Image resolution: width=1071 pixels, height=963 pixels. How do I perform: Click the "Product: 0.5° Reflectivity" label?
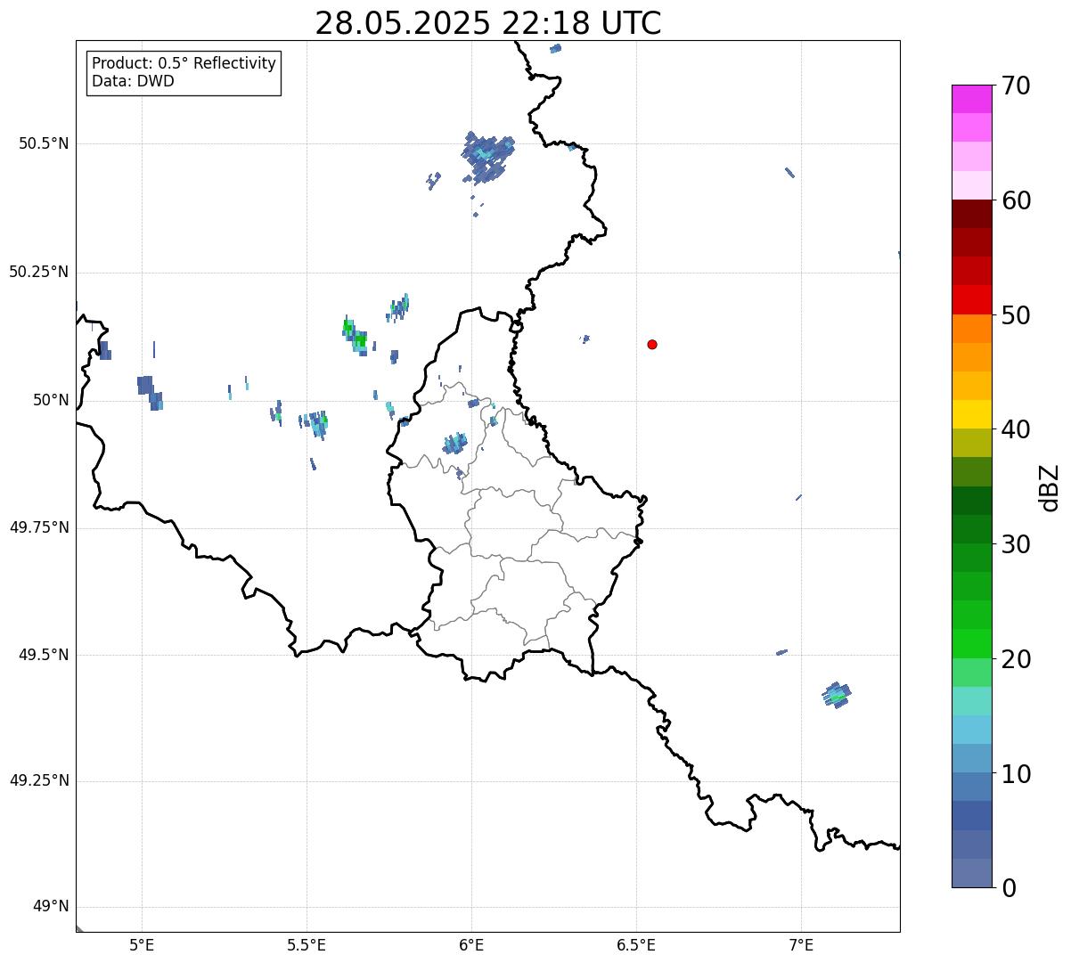point(184,63)
